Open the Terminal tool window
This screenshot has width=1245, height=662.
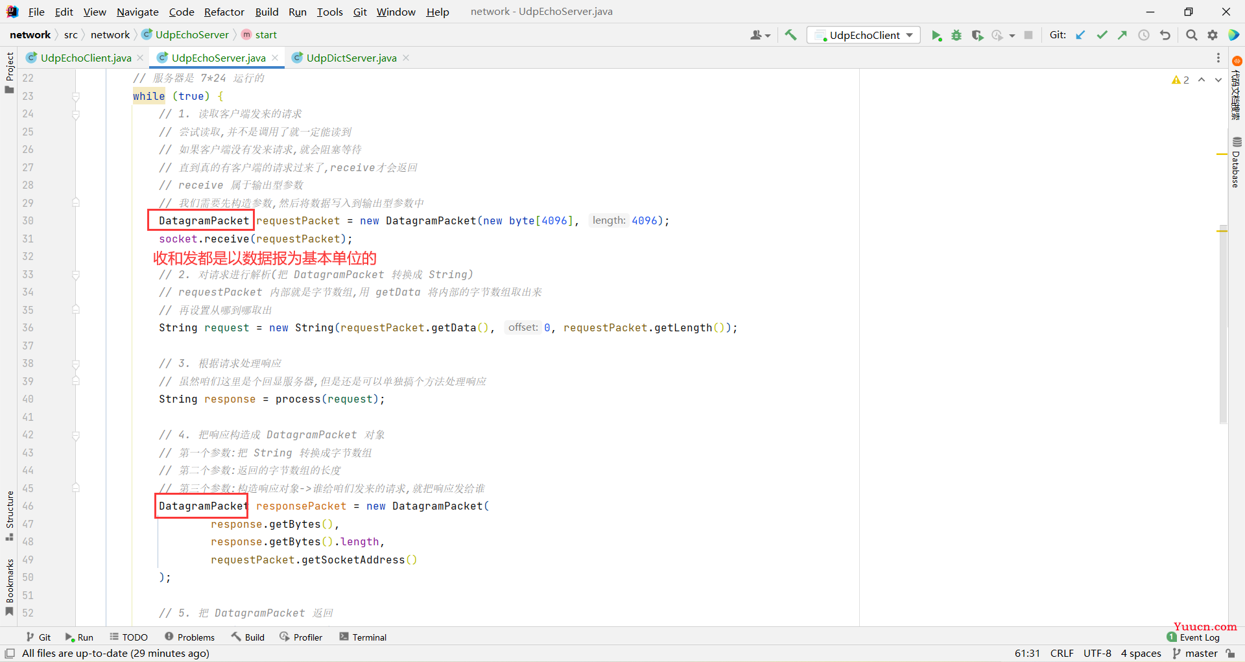click(363, 637)
